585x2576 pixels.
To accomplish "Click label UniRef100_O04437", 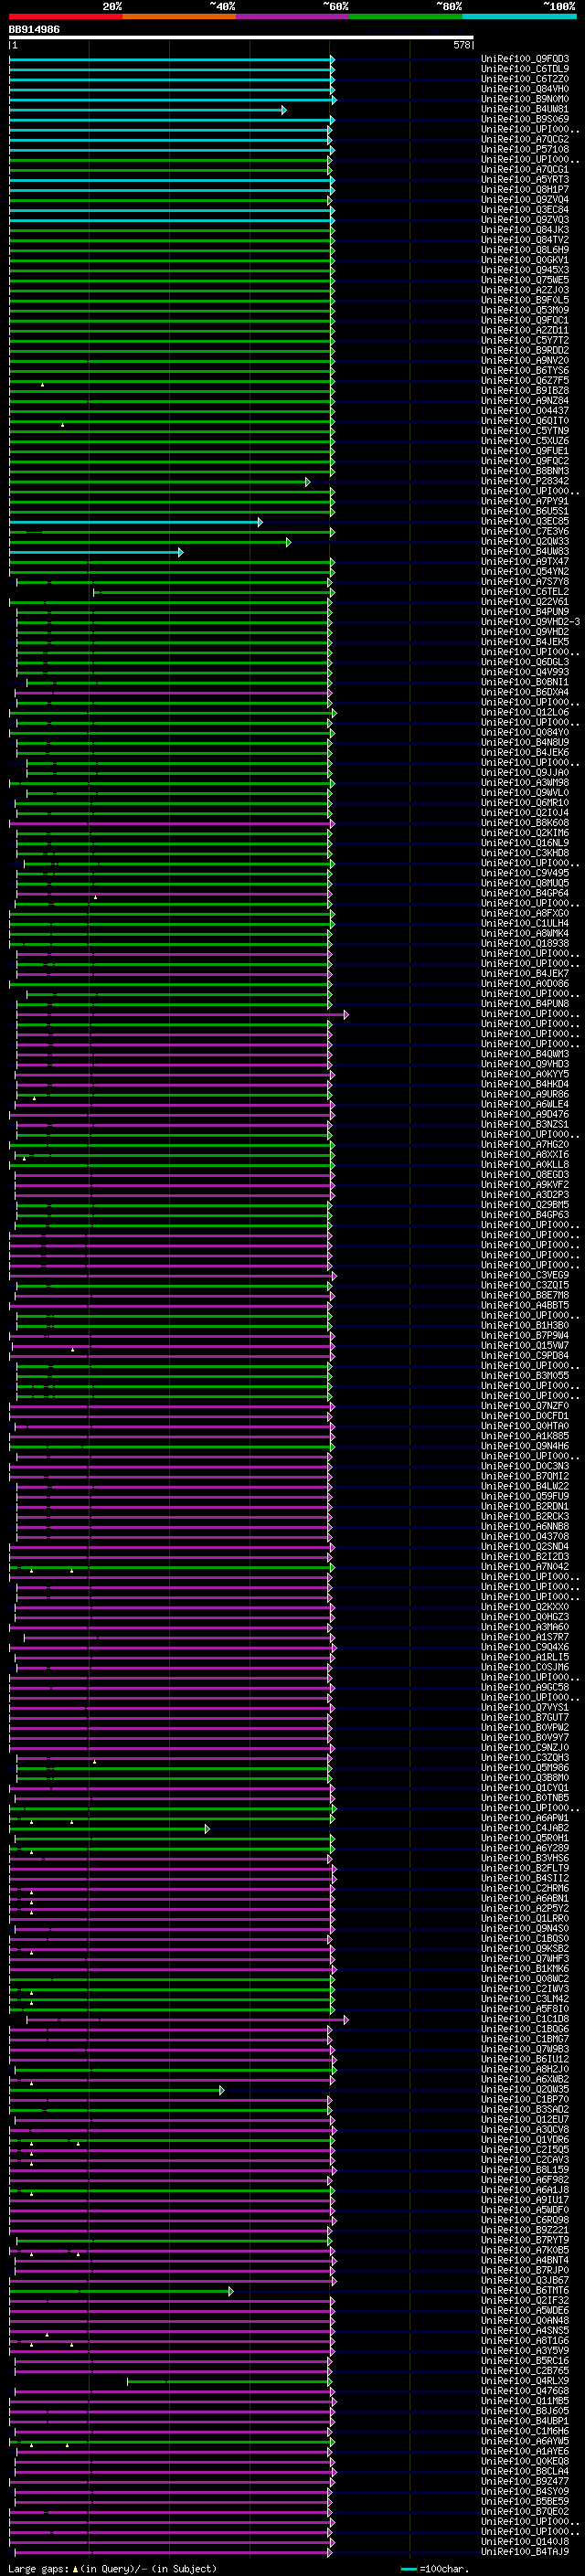I will 525,411.
